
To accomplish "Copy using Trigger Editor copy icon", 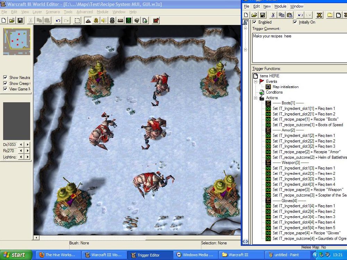I will point(281,15).
